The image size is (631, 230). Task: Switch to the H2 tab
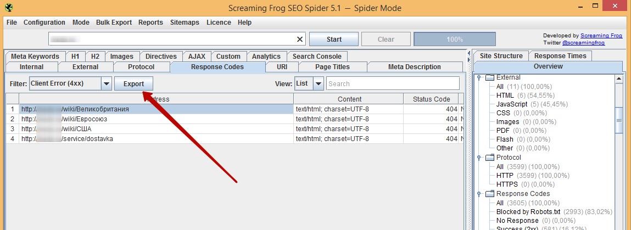pos(95,57)
